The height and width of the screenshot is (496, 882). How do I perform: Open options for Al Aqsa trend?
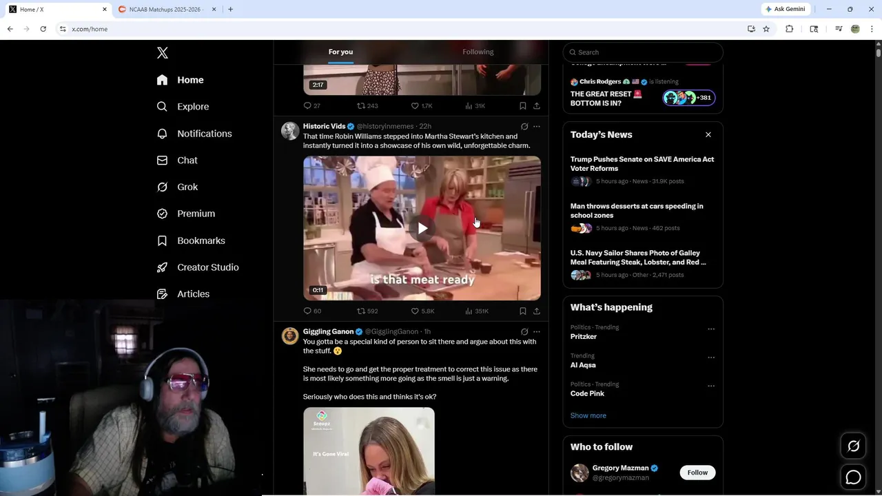click(711, 358)
